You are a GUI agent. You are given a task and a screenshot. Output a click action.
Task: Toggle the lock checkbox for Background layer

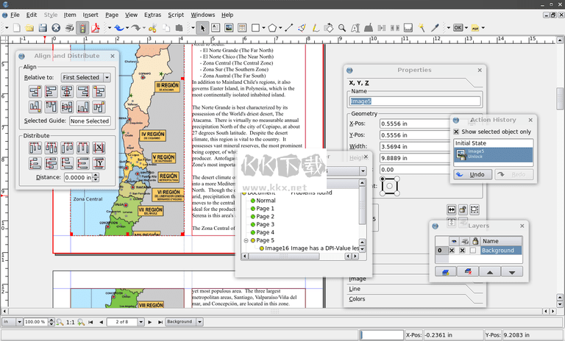(474, 251)
